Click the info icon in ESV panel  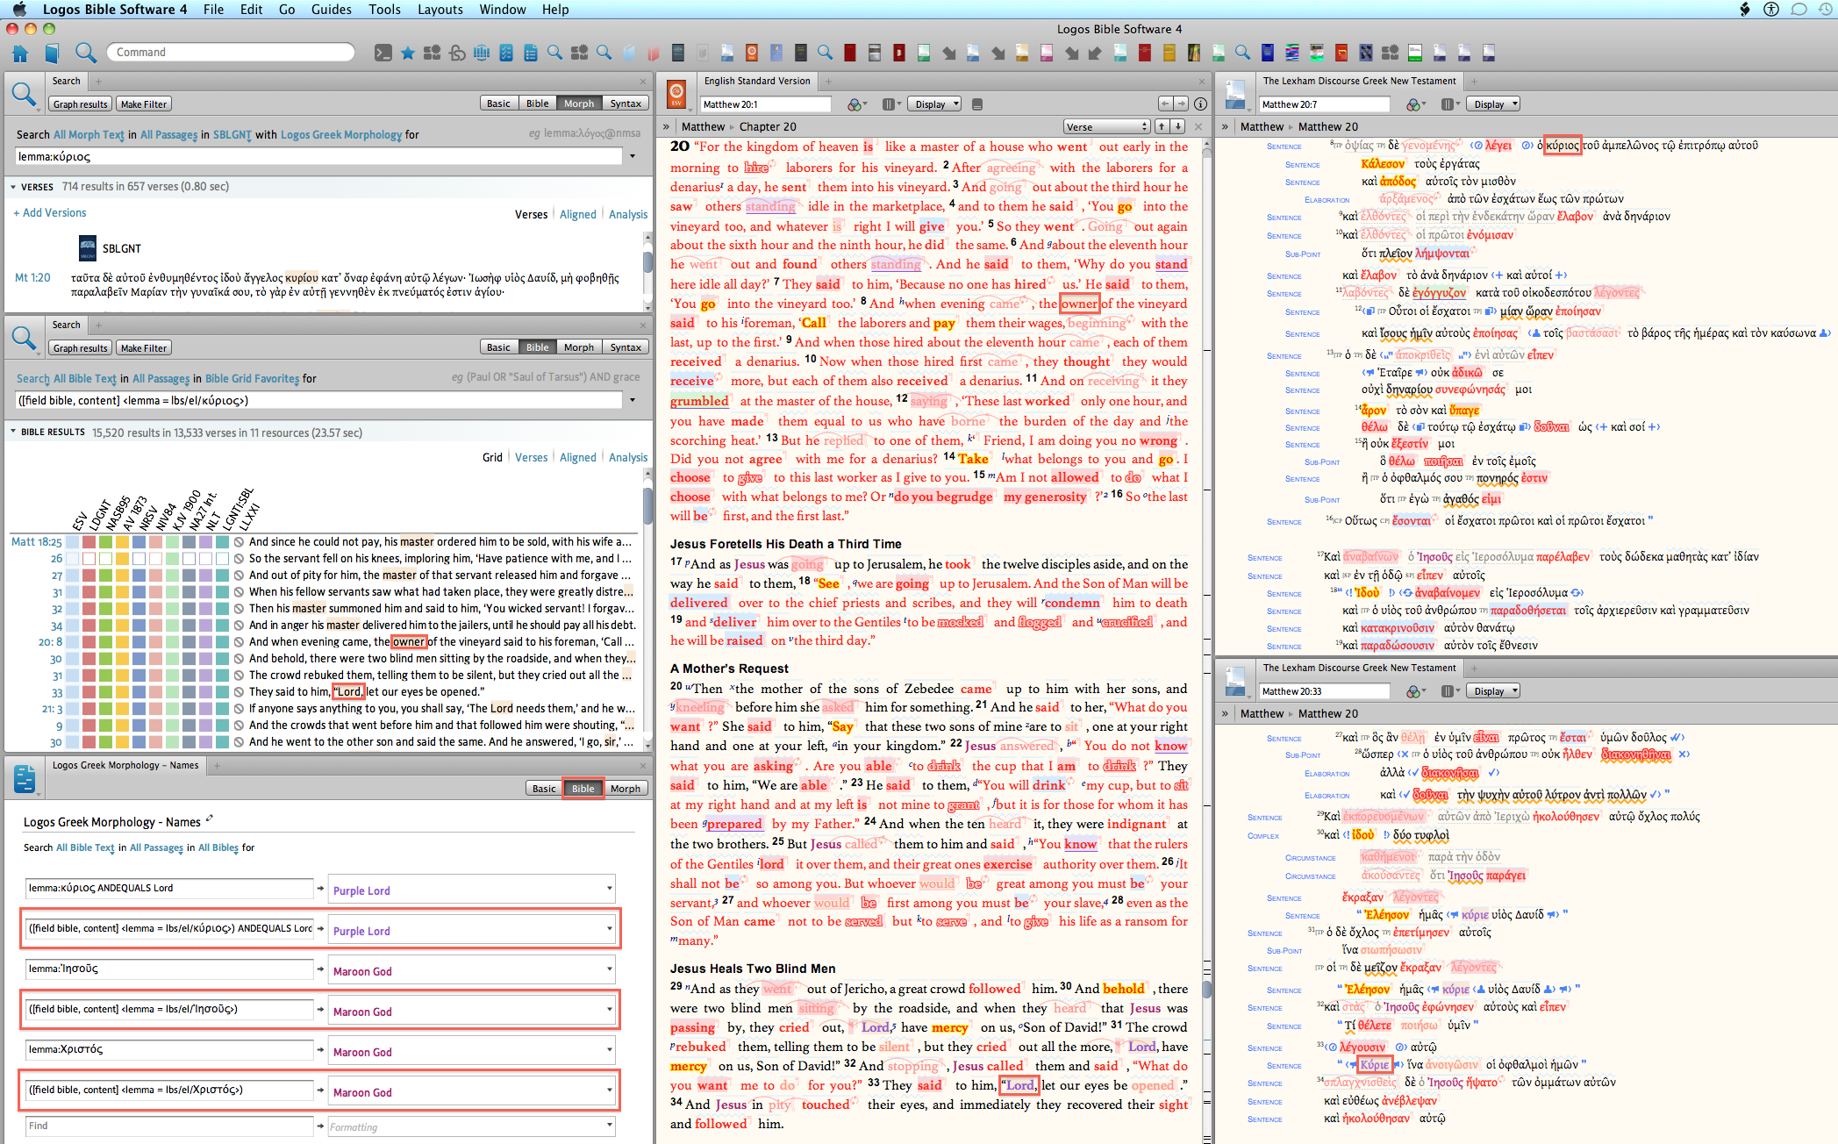tap(1200, 104)
